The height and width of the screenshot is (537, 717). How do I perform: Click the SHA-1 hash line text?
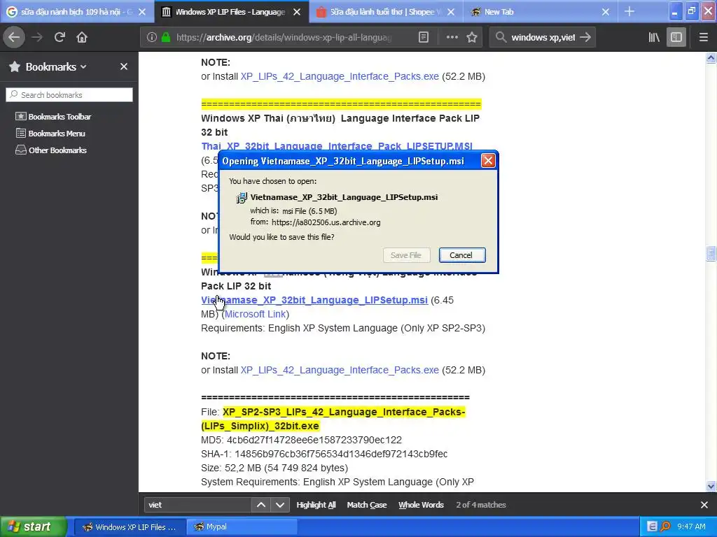pyautogui.click(x=324, y=454)
